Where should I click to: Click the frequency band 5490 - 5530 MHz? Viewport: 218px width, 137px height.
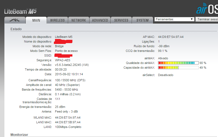pos(67,90)
